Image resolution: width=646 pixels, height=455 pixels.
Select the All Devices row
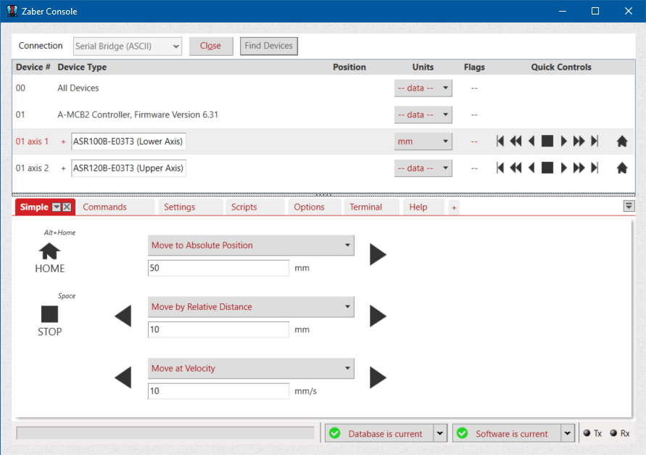323,88
